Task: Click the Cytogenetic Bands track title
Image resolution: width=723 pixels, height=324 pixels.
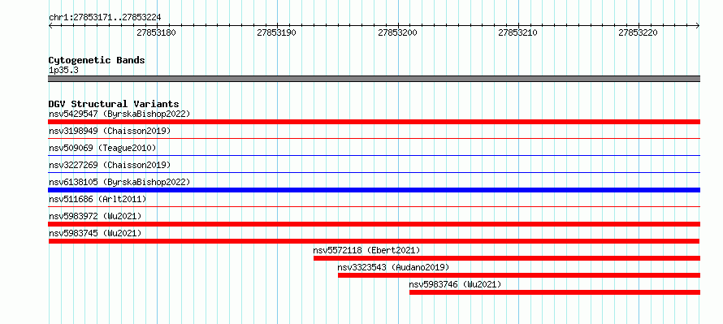Action: point(97,60)
